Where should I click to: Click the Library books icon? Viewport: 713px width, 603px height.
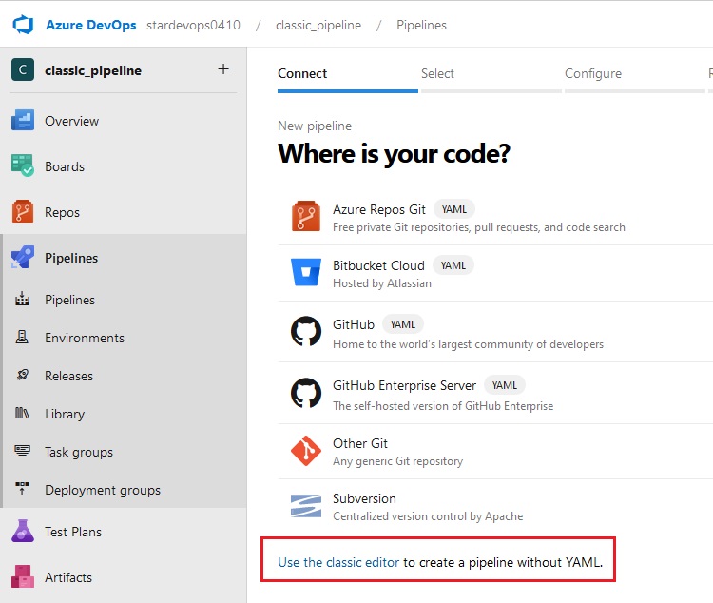(22, 413)
